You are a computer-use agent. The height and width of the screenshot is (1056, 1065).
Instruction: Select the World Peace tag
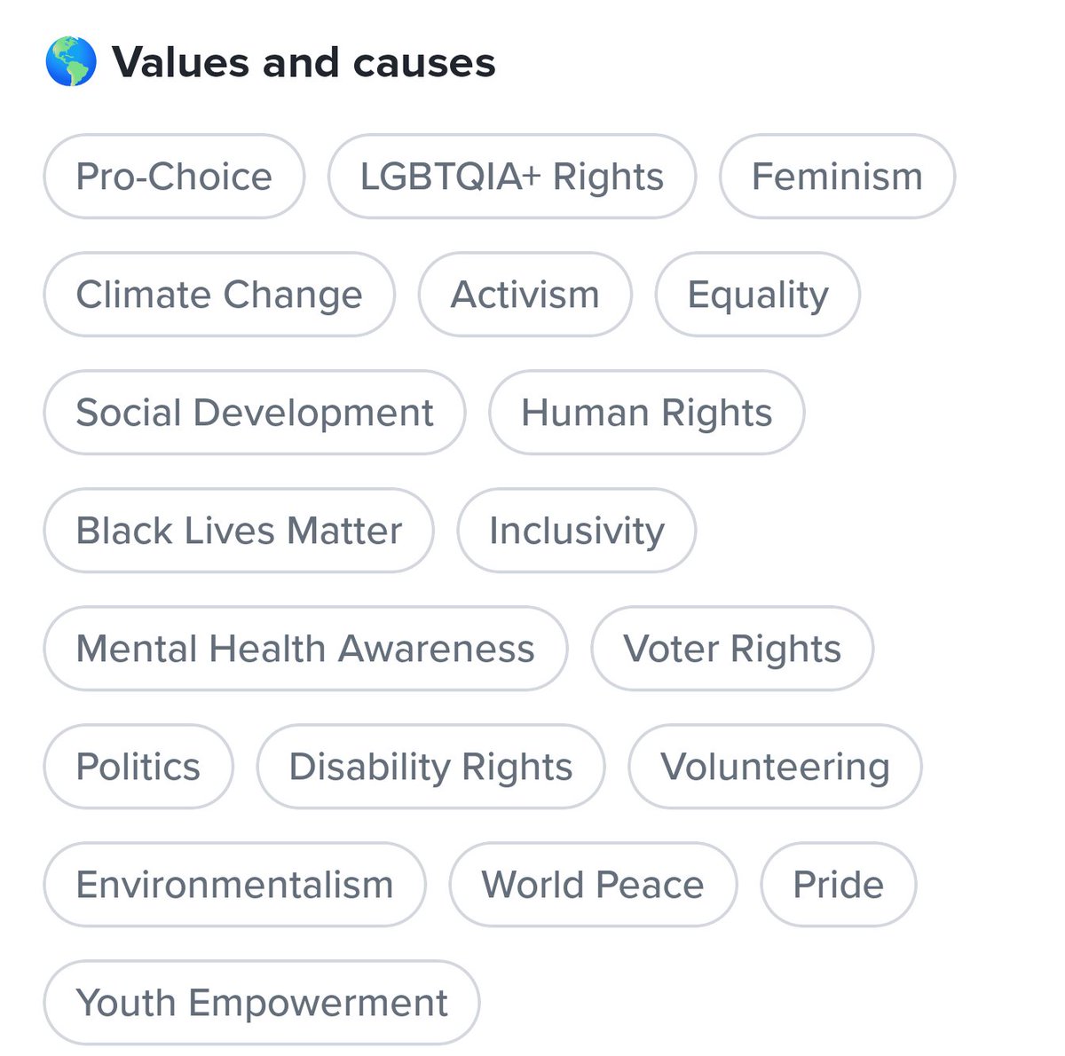(x=593, y=884)
